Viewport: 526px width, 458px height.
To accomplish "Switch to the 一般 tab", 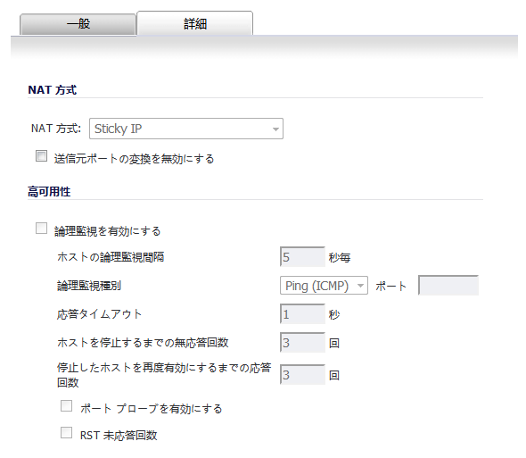I will 78,24.
